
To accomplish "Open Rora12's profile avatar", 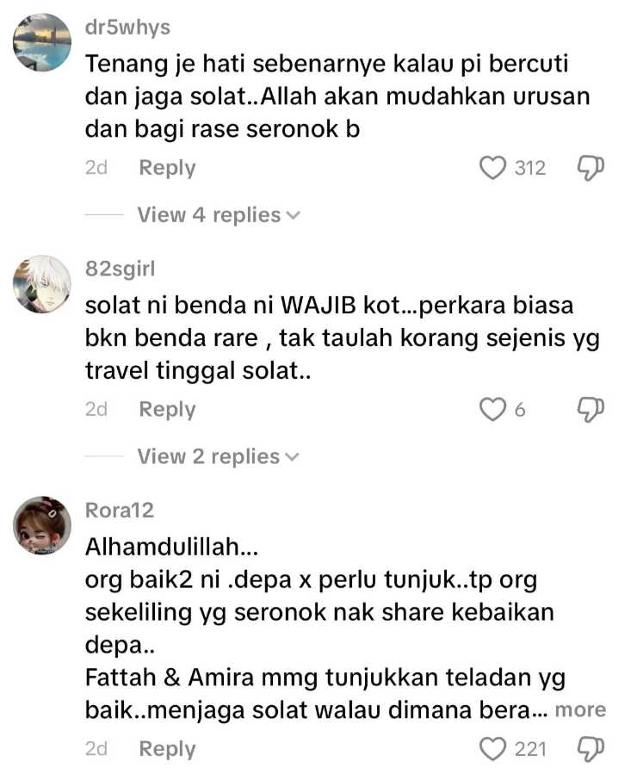I will [x=42, y=525].
